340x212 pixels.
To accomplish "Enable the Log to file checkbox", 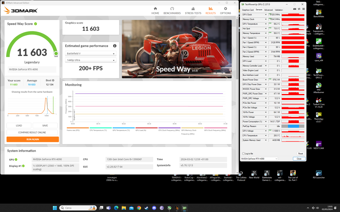I will [243, 154].
